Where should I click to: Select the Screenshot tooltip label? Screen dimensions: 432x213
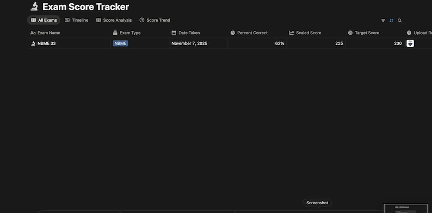point(317,203)
